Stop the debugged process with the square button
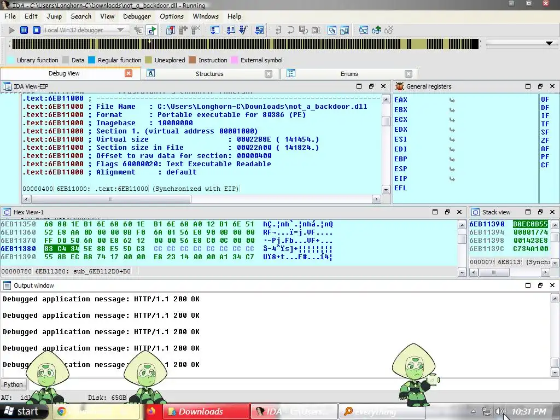The height and width of the screenshot is (420, 560). coord(37,31)
